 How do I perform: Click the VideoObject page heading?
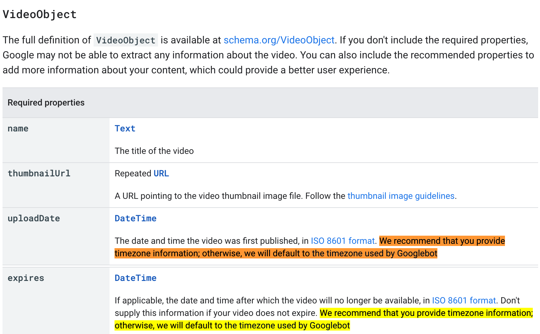(x=40, y=15)
